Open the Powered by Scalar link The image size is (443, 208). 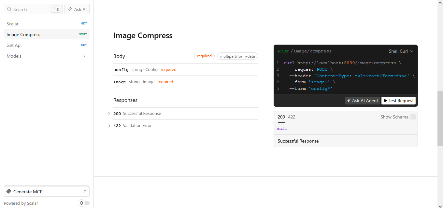tap(21, 203)
